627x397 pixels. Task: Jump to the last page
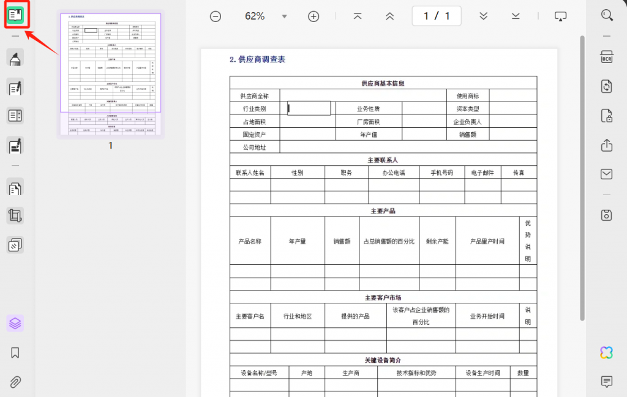pyautogui.click(x=516, y=16)
